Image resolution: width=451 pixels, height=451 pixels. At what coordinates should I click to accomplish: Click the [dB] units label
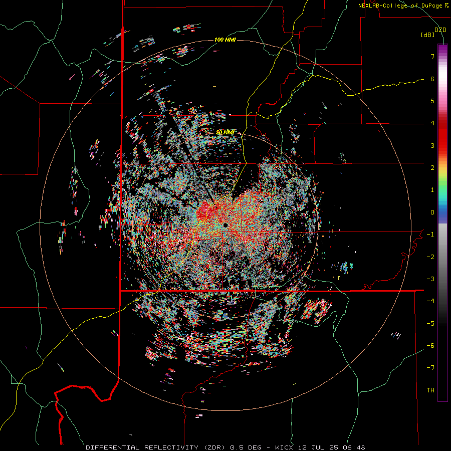[x=428, y=35]
